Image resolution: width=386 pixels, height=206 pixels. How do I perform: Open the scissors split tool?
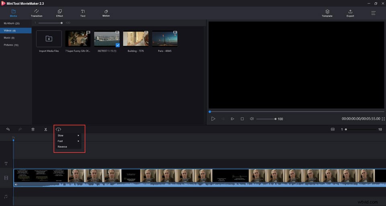(45, 129)
